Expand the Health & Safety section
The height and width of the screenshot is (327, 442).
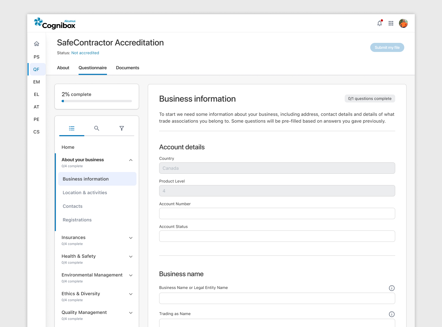pyautogui.click(x=131, y=257)
